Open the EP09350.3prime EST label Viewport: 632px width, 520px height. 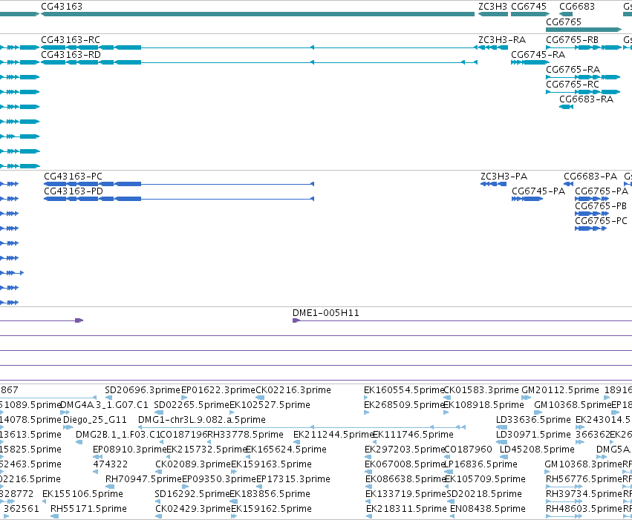[219, 479]
